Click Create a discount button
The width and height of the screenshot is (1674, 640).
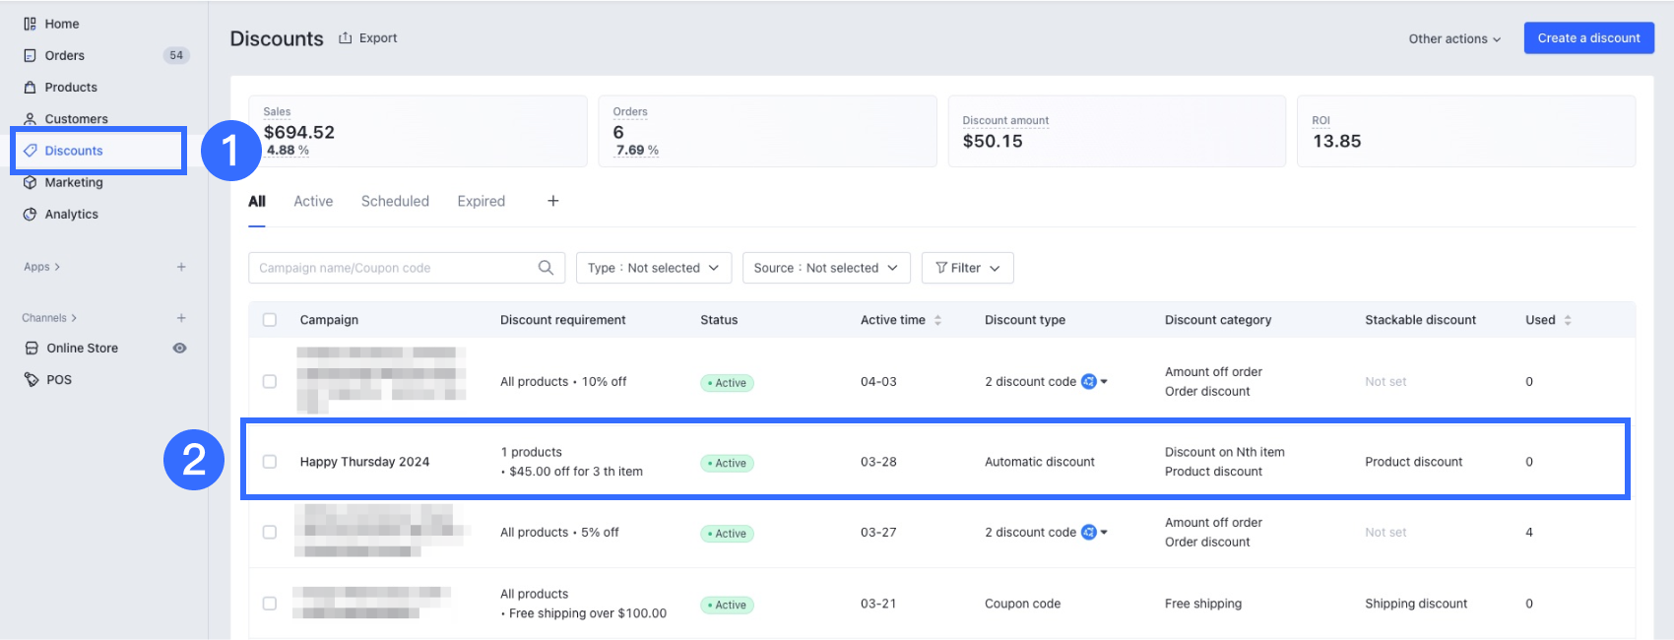point(1589,38)
